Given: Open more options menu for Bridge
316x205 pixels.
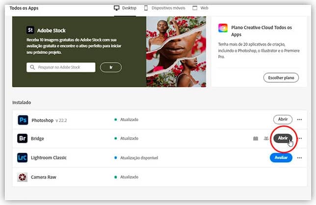Looking at the screenshot, I should pos(299,139).
